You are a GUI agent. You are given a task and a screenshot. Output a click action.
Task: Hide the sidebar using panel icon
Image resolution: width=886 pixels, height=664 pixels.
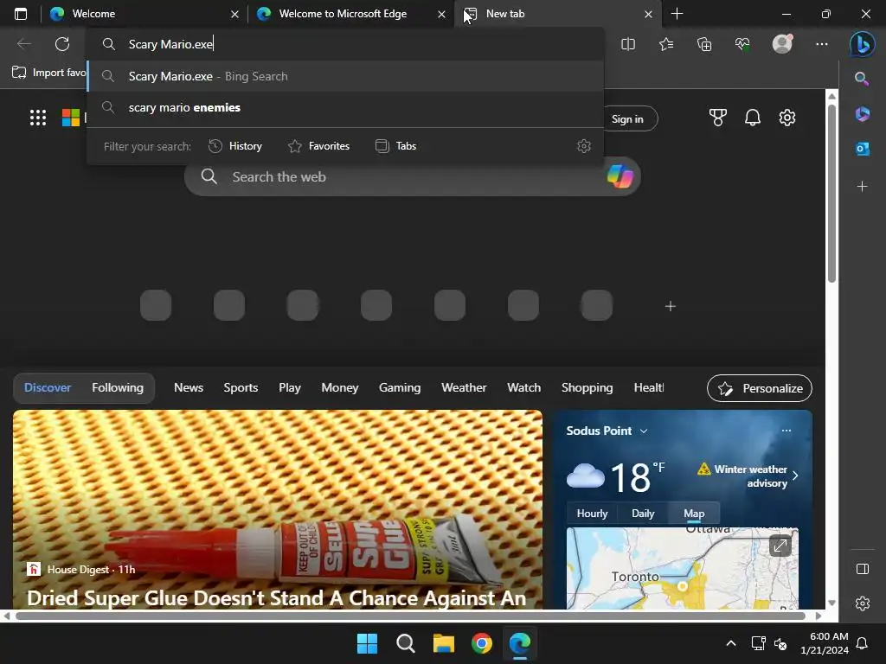(863, 569)
